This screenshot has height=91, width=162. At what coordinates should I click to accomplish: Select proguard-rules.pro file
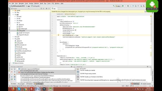(24, 35)
